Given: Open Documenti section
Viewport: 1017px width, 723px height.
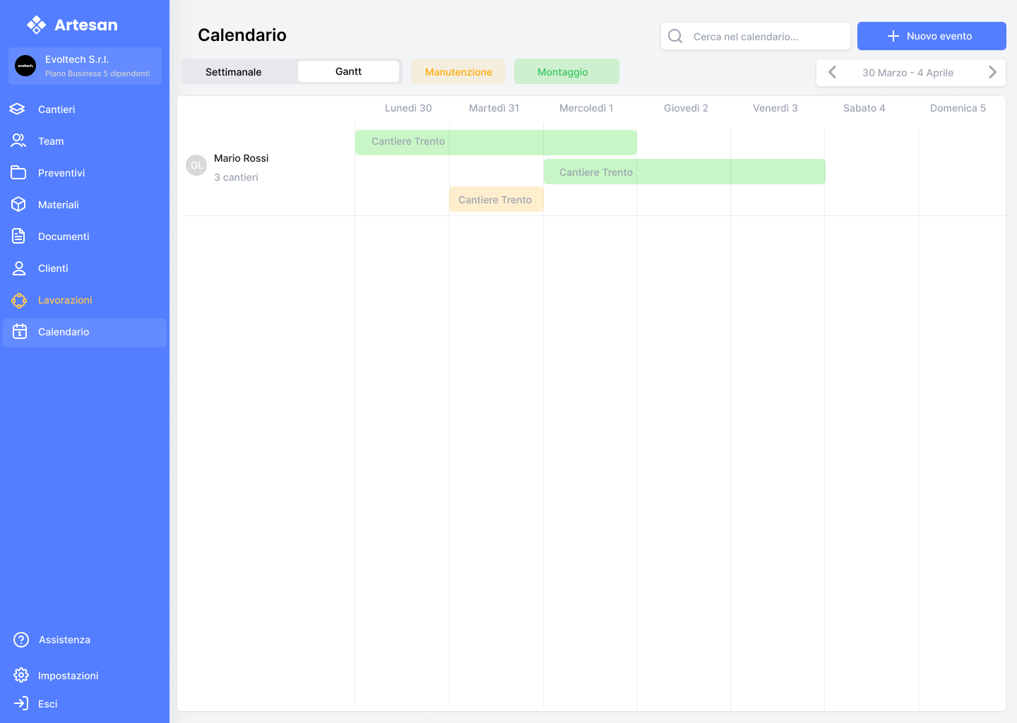Looking at the screenshot, I should (64, 237).
